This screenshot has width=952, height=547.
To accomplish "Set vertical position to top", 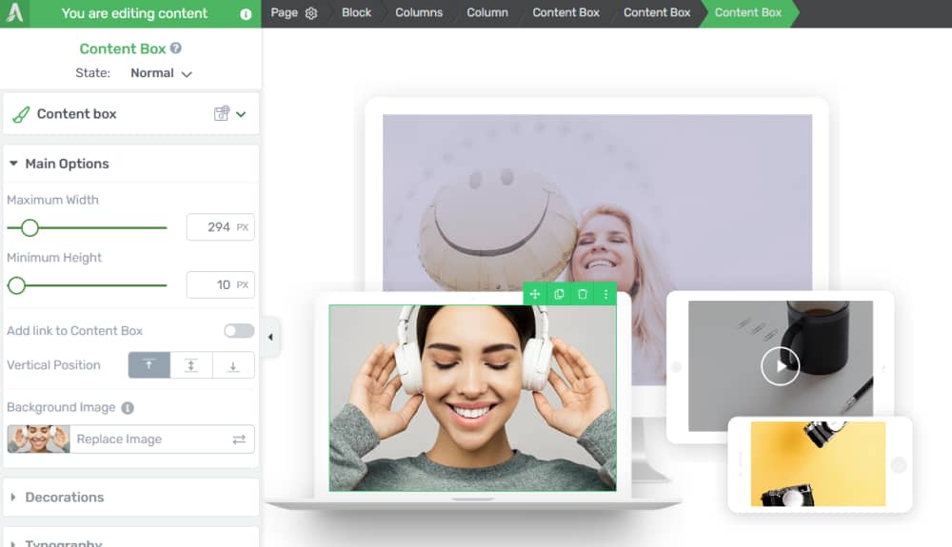I will 149,365.
